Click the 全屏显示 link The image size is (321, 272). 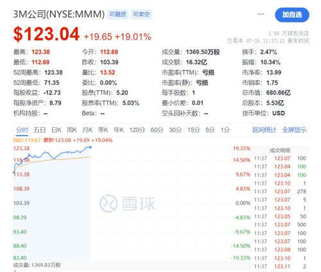tap(294, 130)
